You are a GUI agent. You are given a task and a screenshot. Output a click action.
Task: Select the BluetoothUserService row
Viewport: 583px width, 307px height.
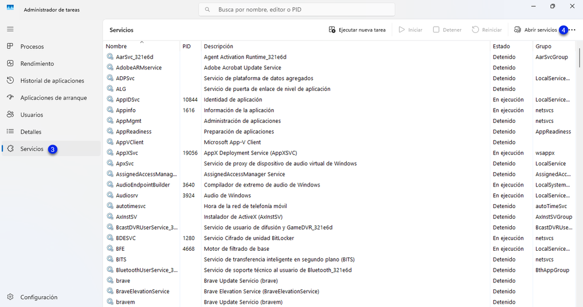tap(339, 270)
